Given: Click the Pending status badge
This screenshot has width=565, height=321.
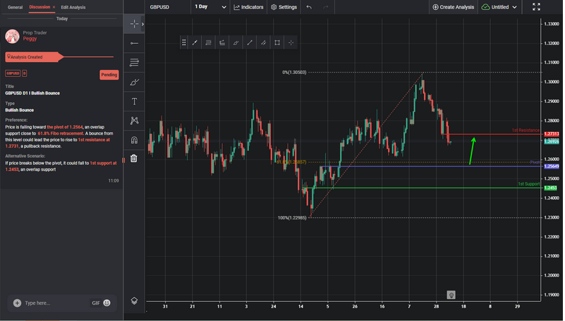Looking at the screenshot, I should [109, 75].
